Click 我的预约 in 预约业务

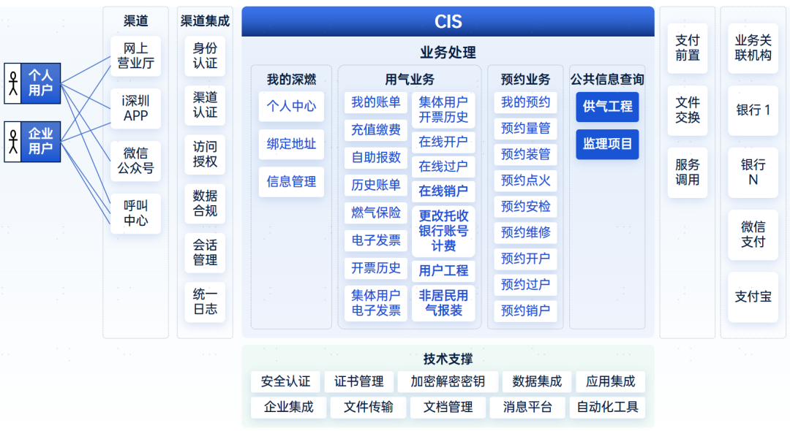click(525, 102)
